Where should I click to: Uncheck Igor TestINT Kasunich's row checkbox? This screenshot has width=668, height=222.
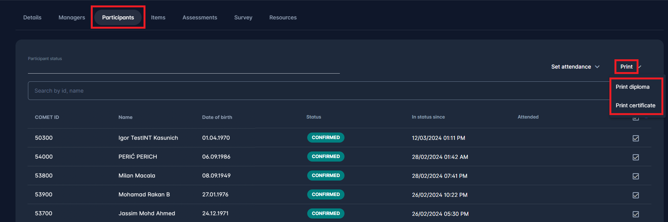coord(636,138)
